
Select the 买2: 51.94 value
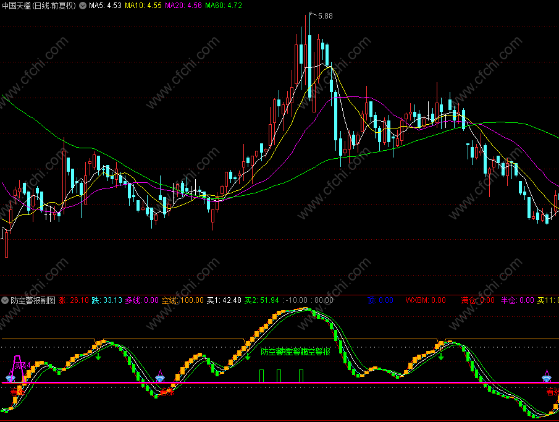click(262, 300)
